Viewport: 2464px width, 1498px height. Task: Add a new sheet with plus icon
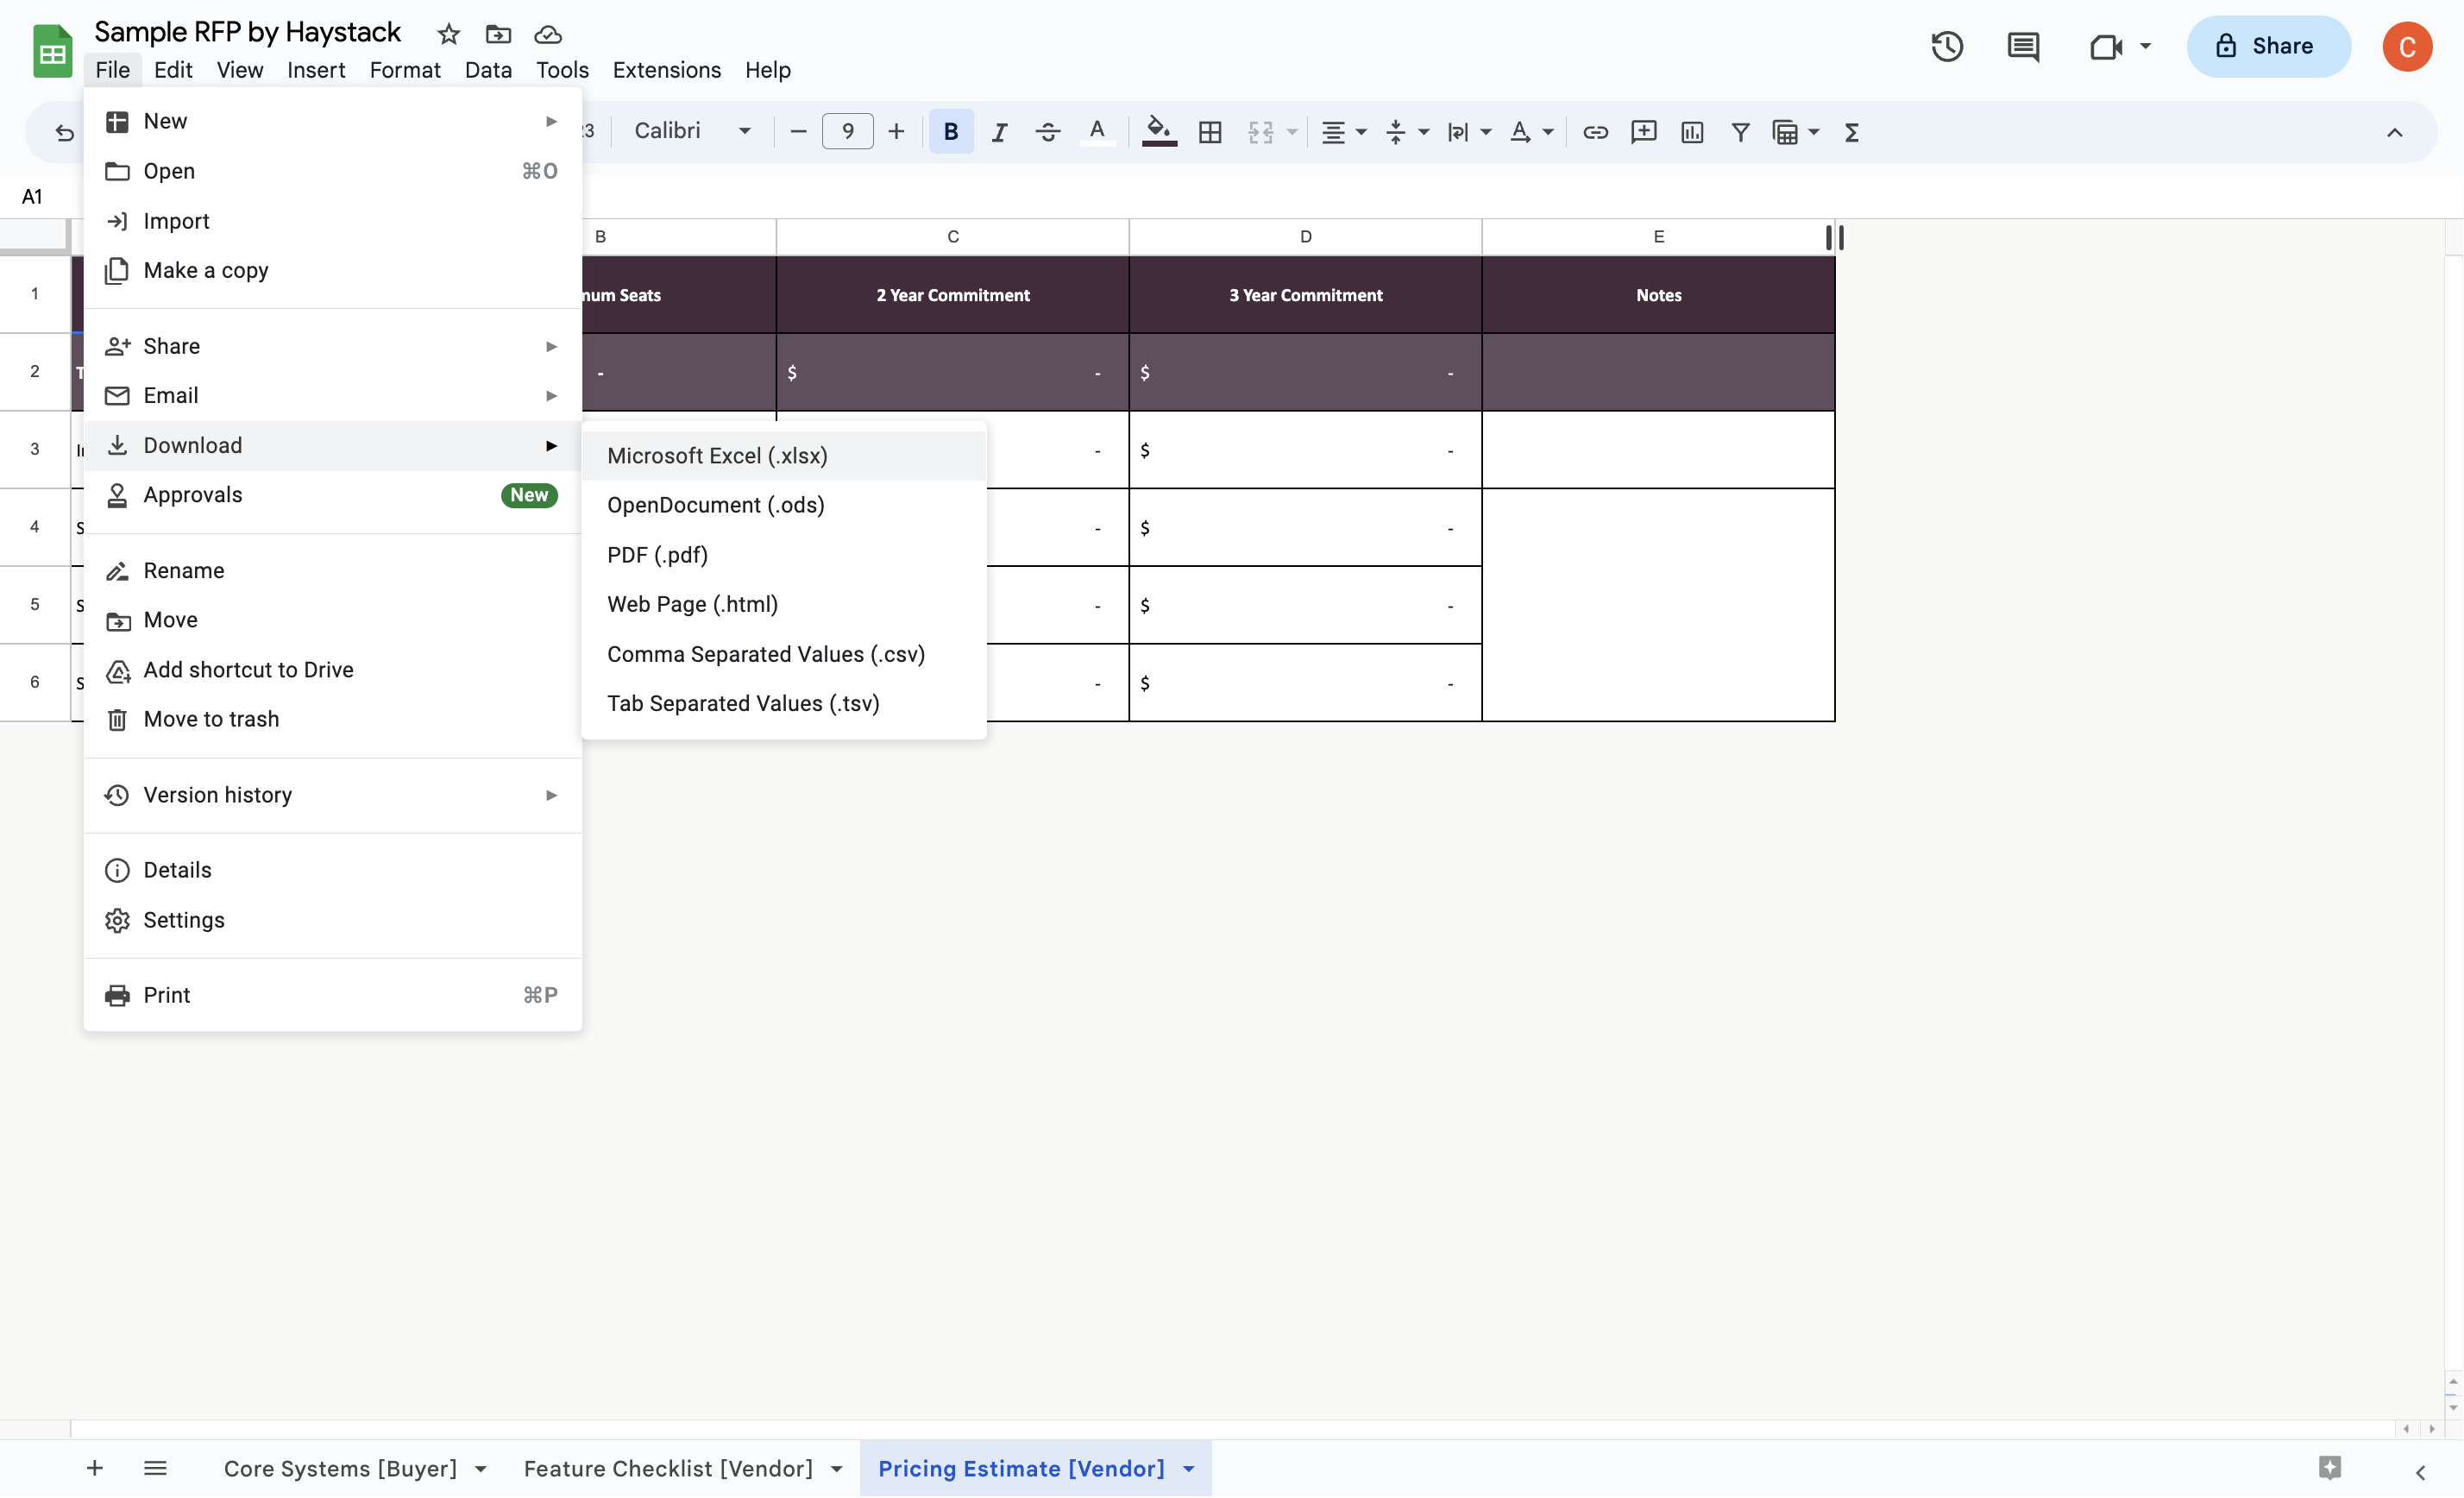coord(95,1467)
